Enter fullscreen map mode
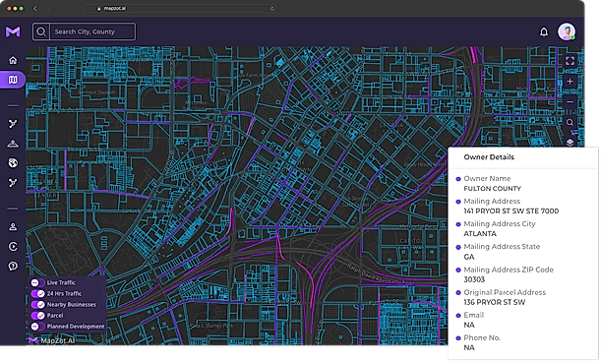The height and width of the screenshot is (362, 601). (570, 61)
